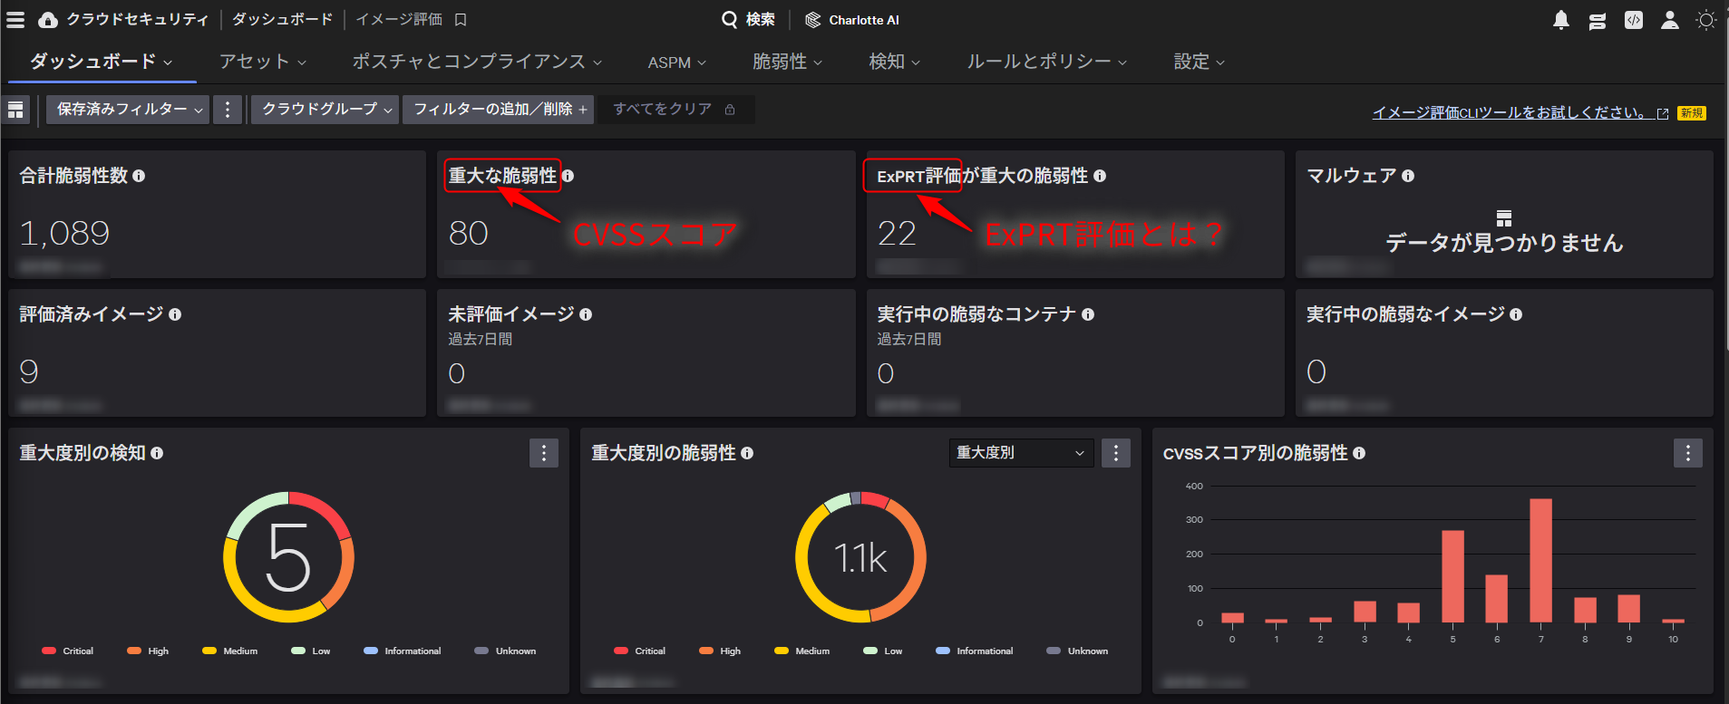This screenshot has height=704, width=1729.
Task: Open Charlotte AI assistant
Action: pos(852,20)
